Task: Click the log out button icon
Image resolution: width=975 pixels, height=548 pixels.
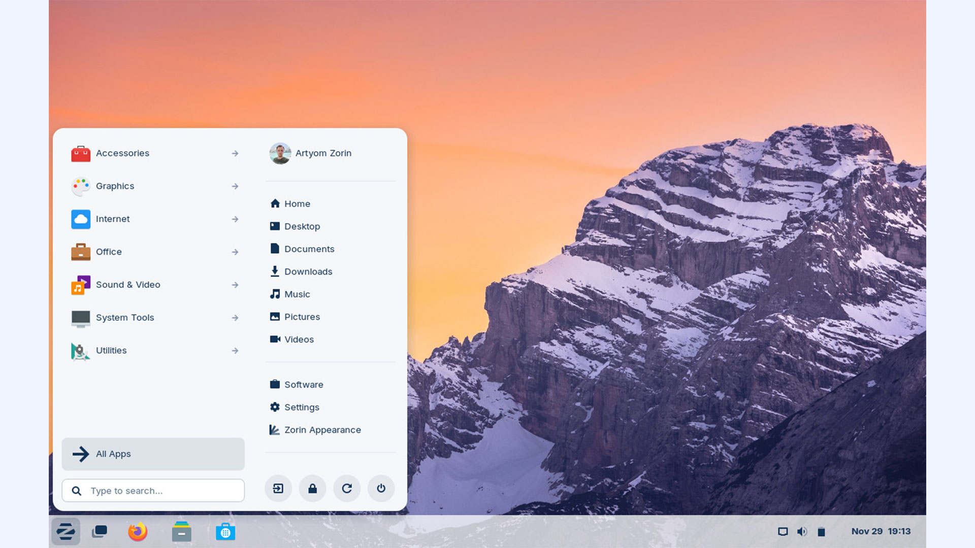Action: pyautogui.click(x=278, y=489)
